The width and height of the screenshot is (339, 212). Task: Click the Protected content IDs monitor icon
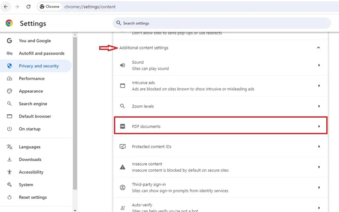[x=122, y=146]
